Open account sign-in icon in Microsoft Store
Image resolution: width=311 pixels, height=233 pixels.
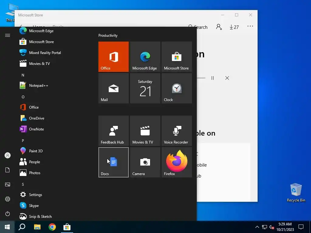(219, 27)
